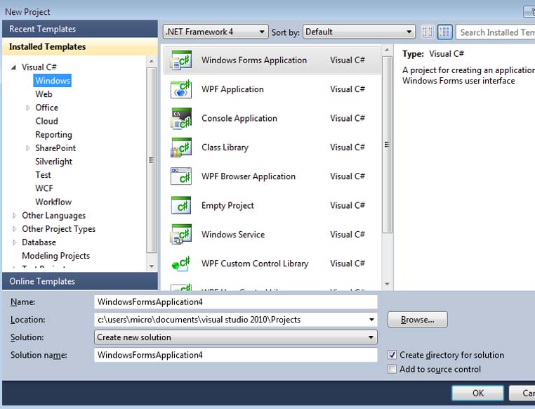Check Add to source control
535x409 pixels.
click(392, 370)
